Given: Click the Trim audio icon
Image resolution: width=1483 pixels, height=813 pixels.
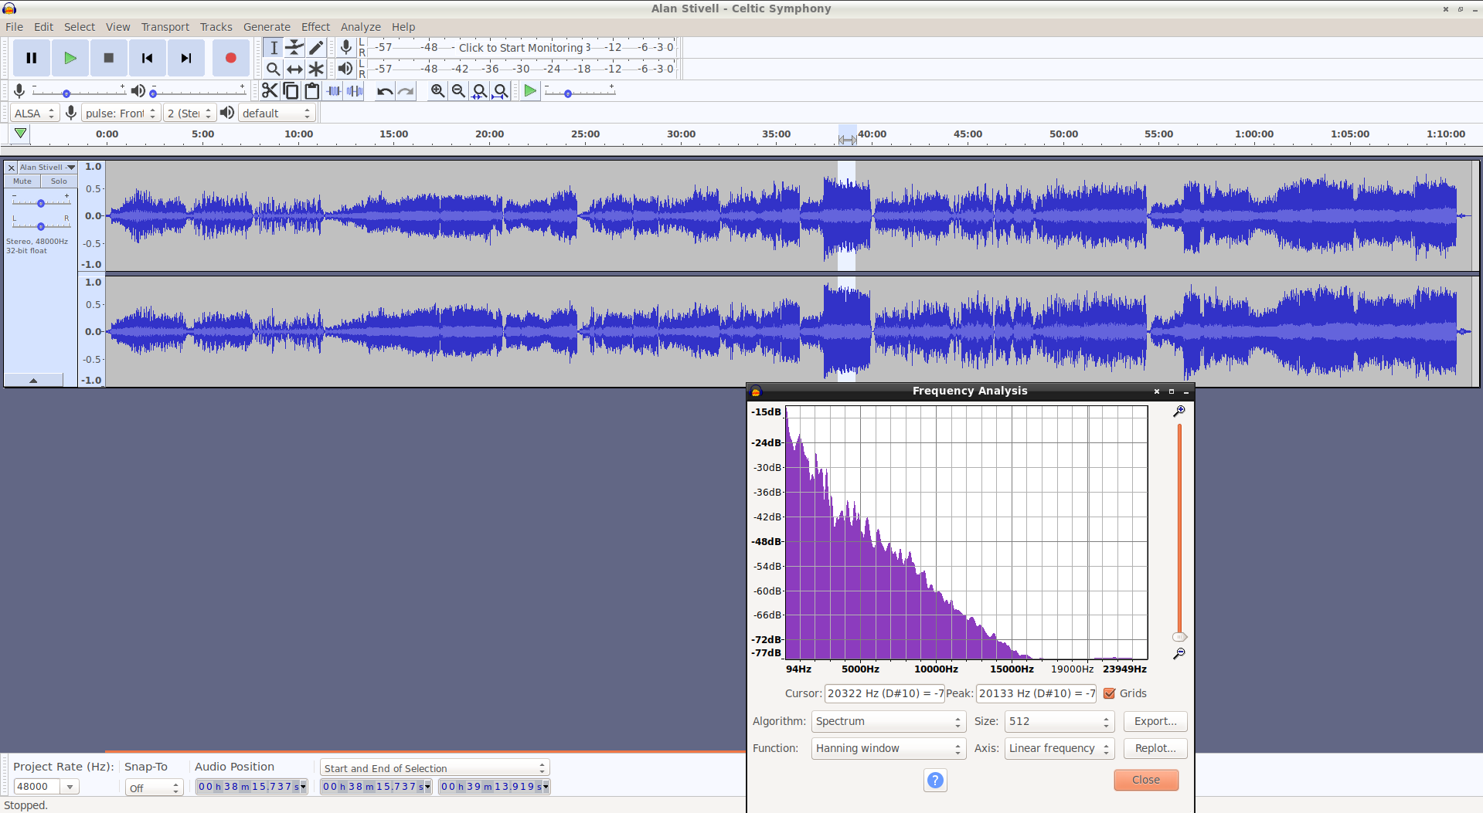Looking at the screenshot, I should (334, 91).
